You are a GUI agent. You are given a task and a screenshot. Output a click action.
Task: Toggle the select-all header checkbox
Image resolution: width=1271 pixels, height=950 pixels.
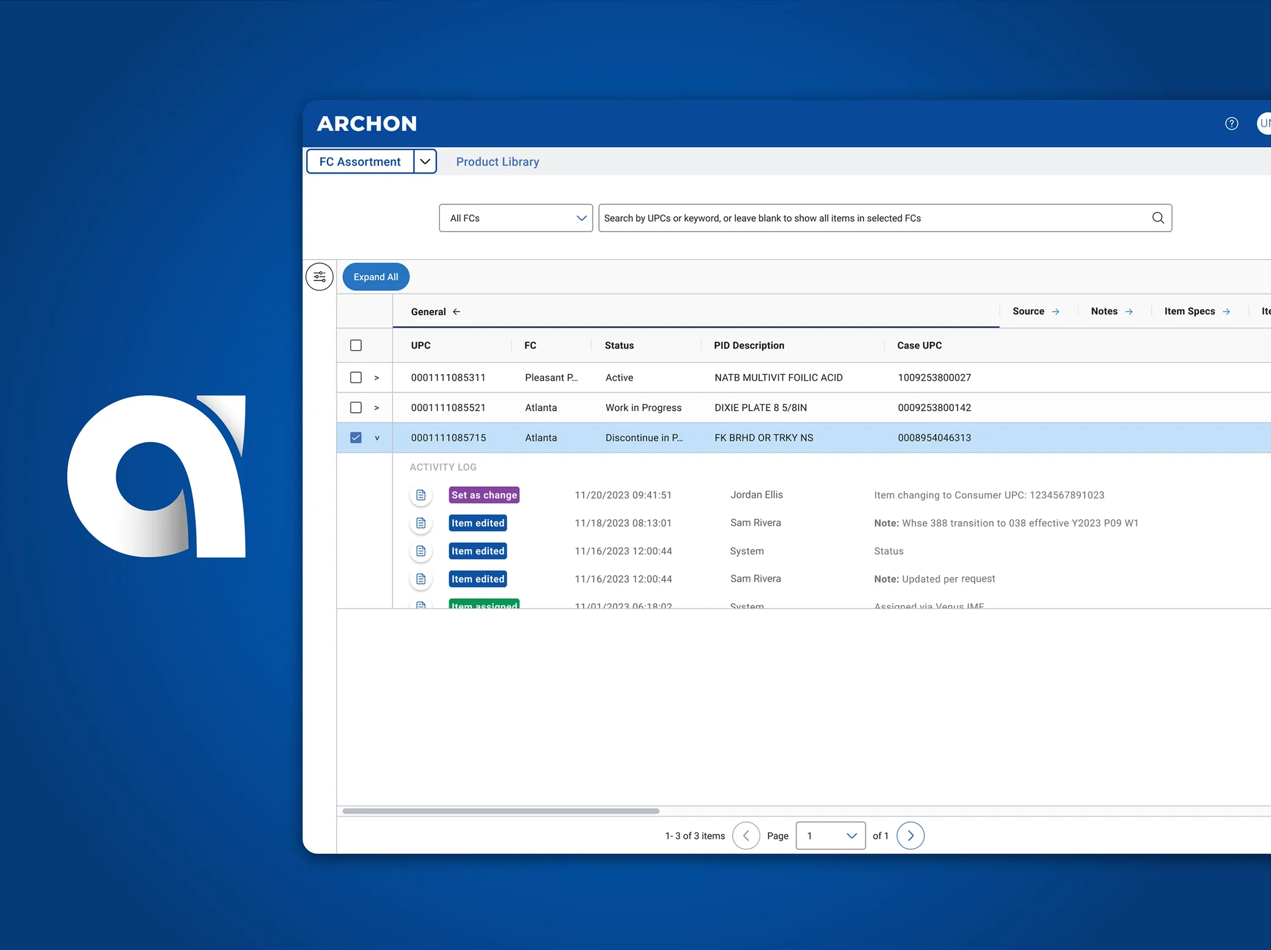[x=356, y=345]
